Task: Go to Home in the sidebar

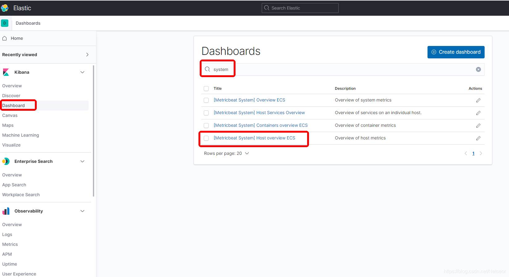Action: pyautogui.click(x=17, y=38)
